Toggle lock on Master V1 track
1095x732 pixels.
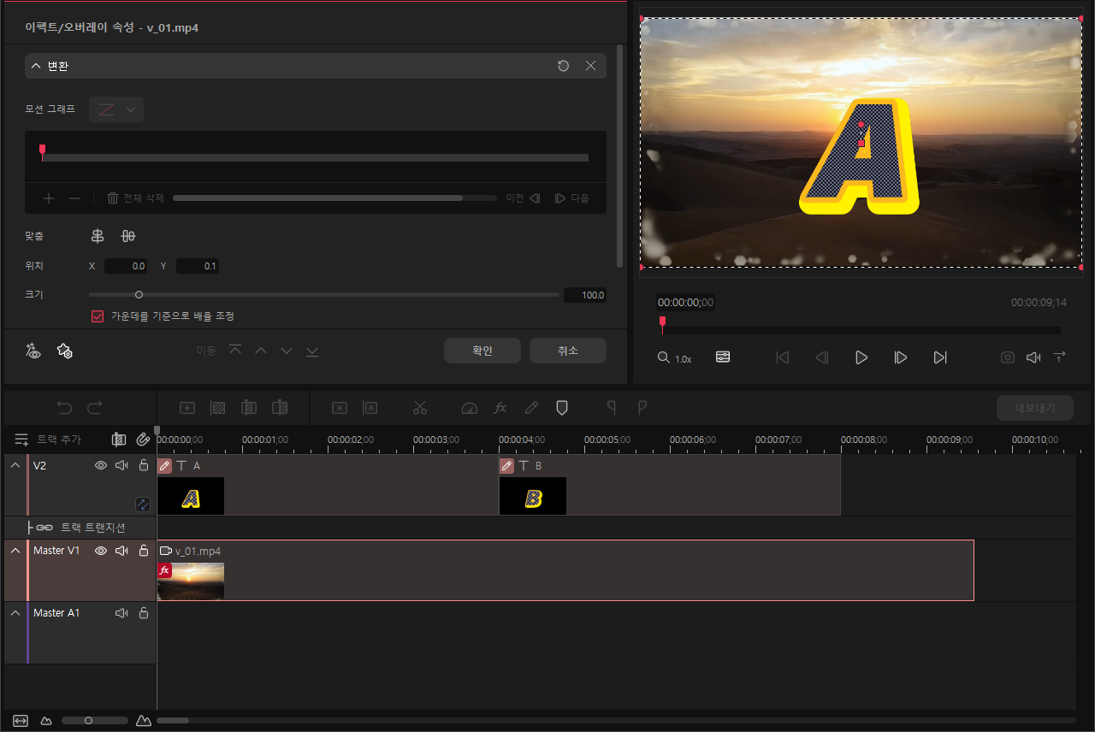(x=144, y=551)
